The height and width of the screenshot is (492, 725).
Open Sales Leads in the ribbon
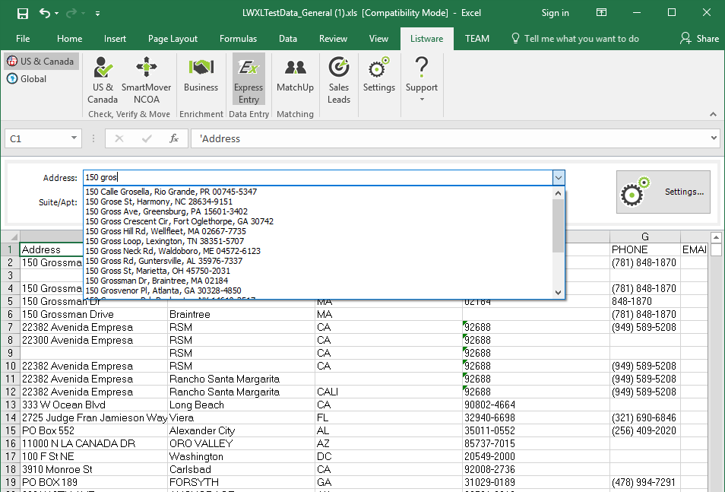coord(339,80)
